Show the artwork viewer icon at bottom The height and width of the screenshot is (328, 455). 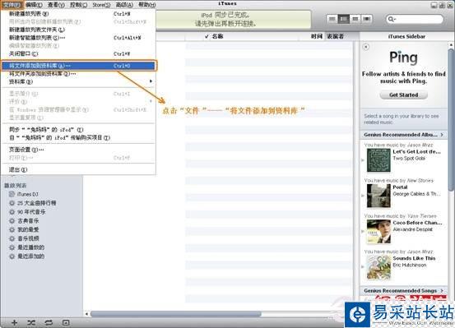[66, 322]
